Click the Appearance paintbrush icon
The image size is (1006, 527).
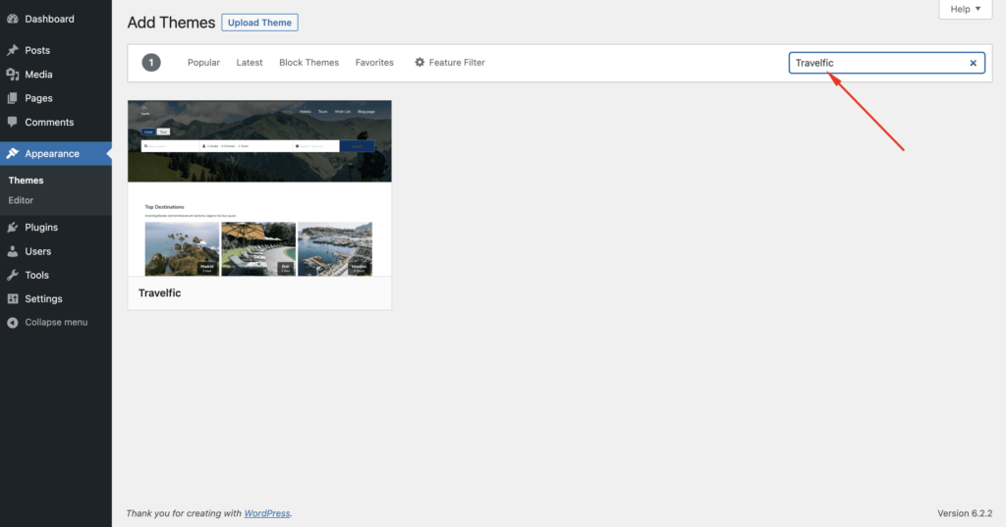pos(12,154)
